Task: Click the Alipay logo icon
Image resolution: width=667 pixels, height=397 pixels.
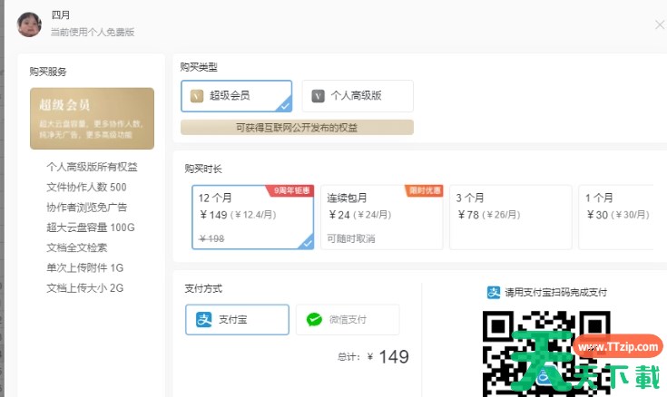Action: 204,320
